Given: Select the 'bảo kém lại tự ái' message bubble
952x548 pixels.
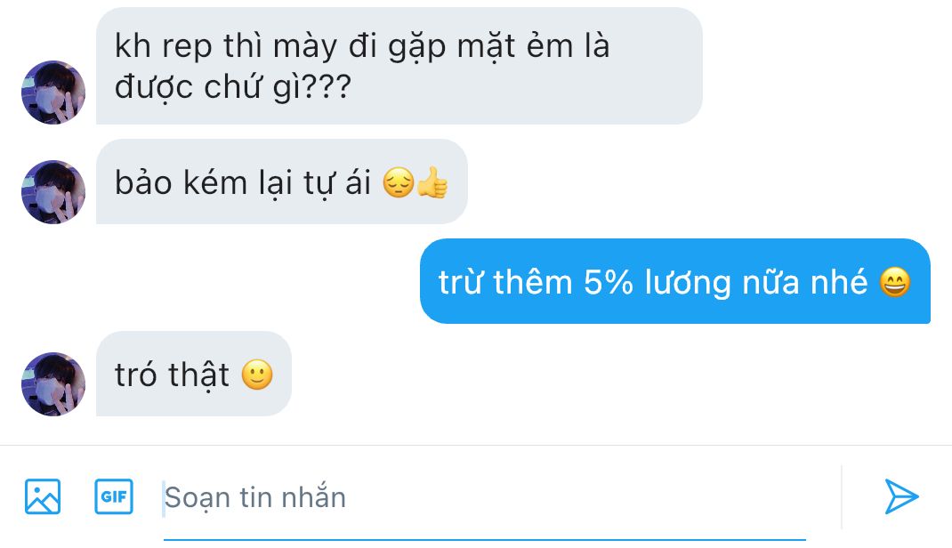Looking at the screenshot, I should (282, 181).
